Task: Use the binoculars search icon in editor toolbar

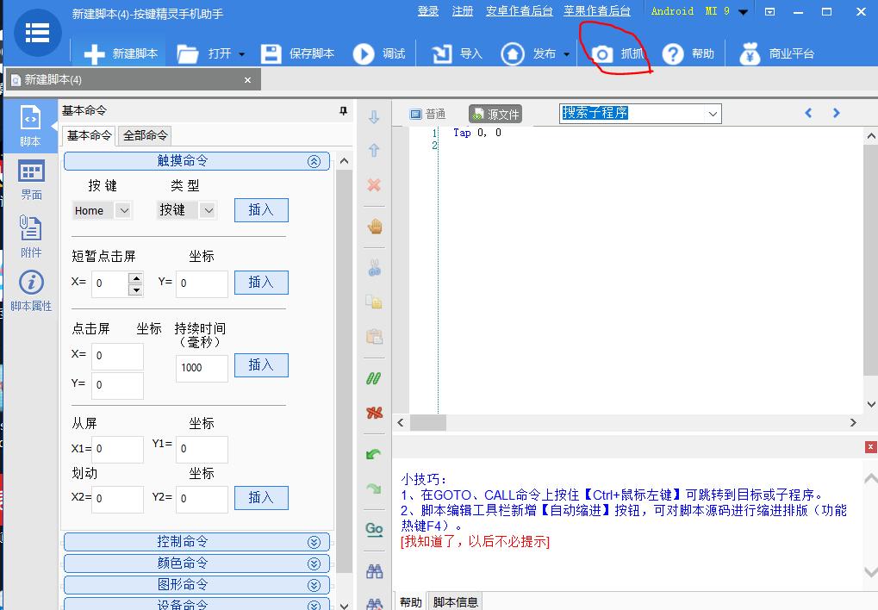Action: click(373, 570)
